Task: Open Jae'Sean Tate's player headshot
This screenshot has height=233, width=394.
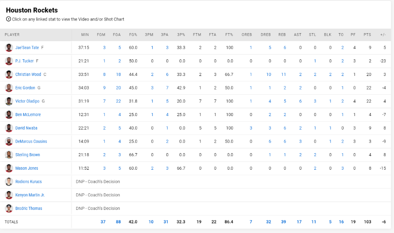Action: coord(9,48)
